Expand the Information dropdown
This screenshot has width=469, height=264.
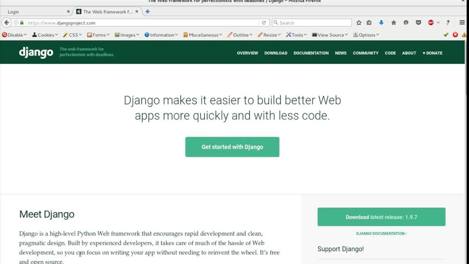tap(161, 35)
